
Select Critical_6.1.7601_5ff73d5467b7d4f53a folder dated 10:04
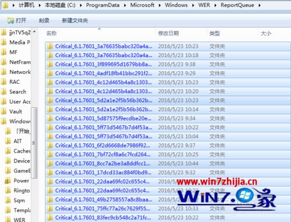coord(168,136)
